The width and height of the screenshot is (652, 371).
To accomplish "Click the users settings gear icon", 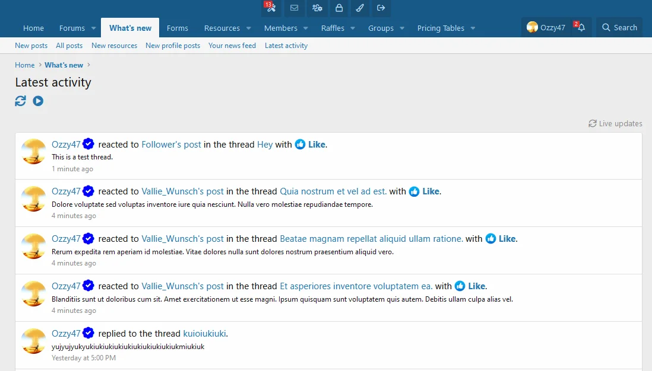I will point(317,8).
